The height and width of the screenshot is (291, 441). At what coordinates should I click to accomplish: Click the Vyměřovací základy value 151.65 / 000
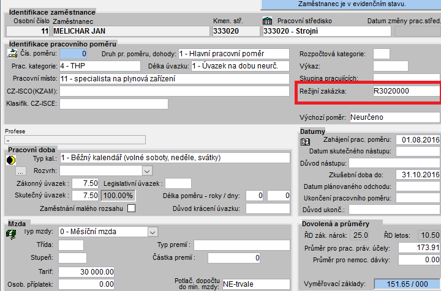(407, 284)
